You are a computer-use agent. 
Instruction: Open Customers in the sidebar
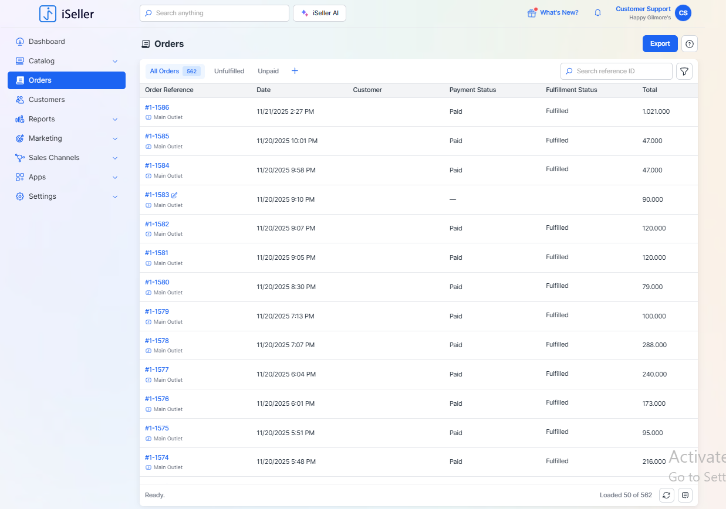point(46,100)
